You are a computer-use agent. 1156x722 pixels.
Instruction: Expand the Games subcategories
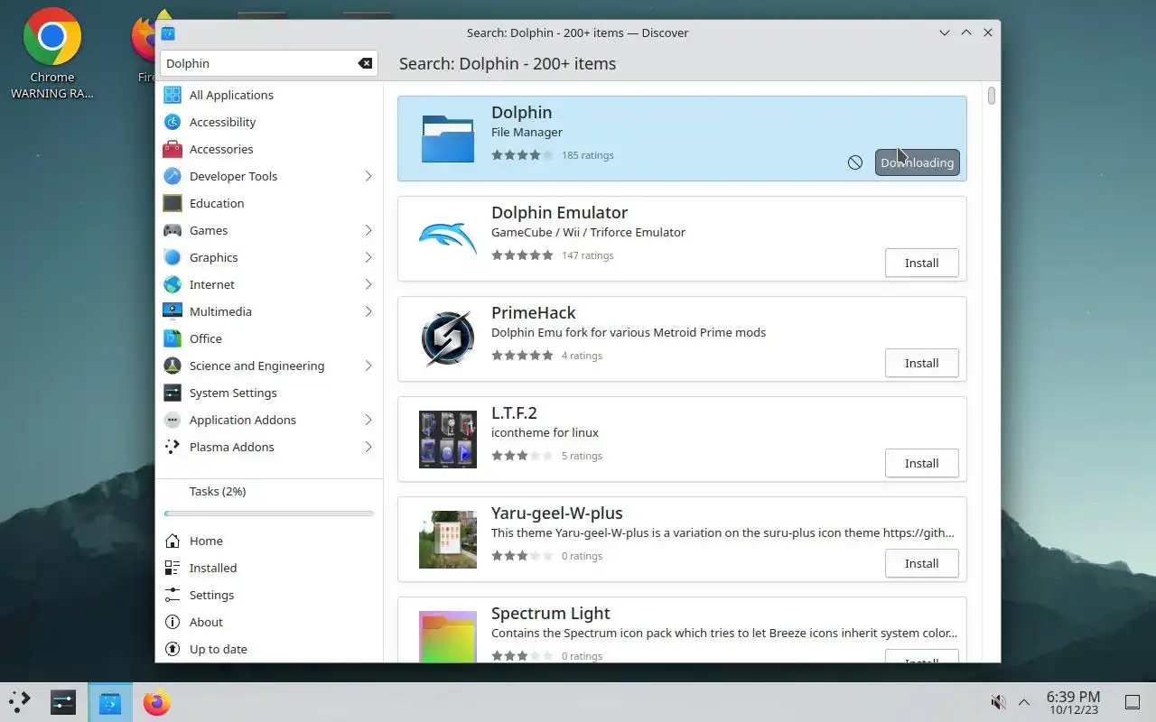coord(368,230)
